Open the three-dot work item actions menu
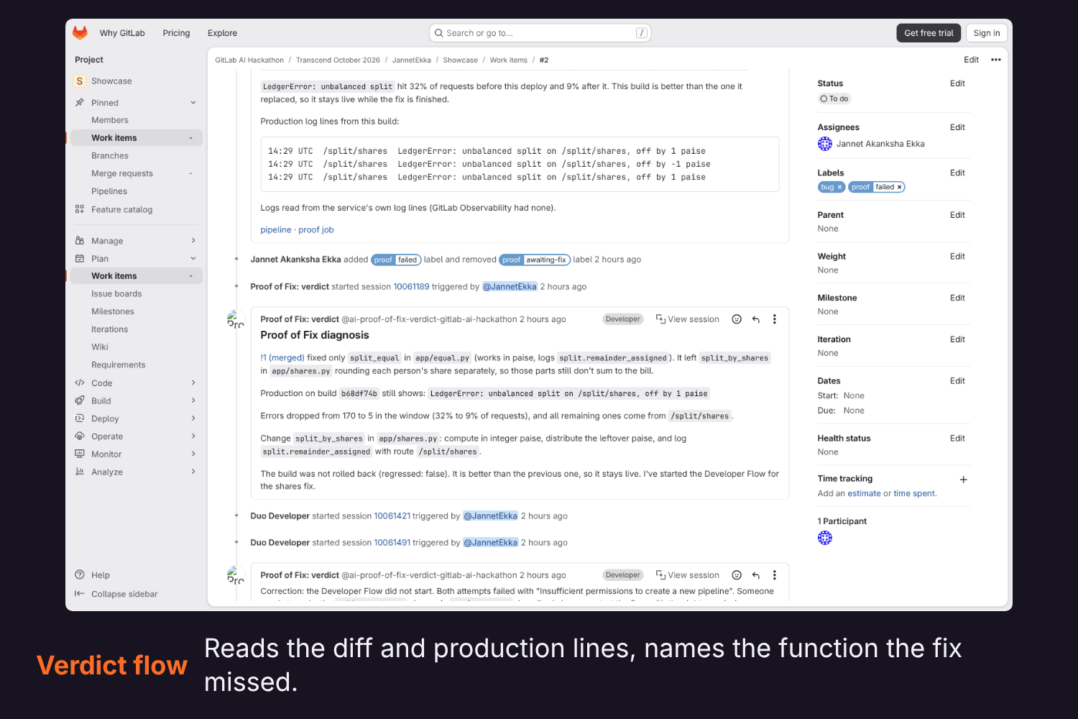 (995, 60)
